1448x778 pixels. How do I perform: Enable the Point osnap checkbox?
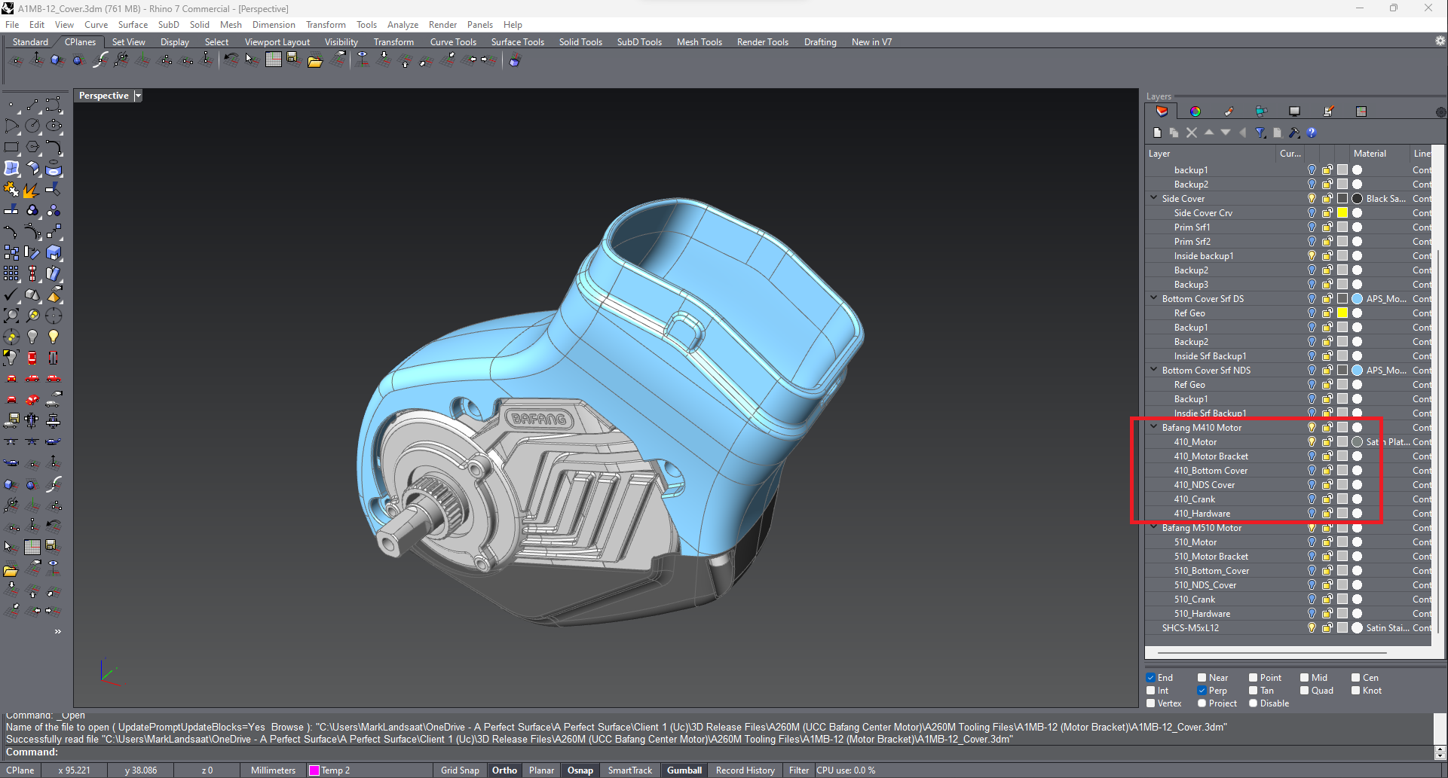1254,678
